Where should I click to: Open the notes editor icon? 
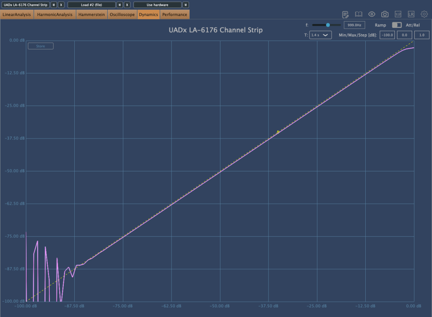pos(345,14)
